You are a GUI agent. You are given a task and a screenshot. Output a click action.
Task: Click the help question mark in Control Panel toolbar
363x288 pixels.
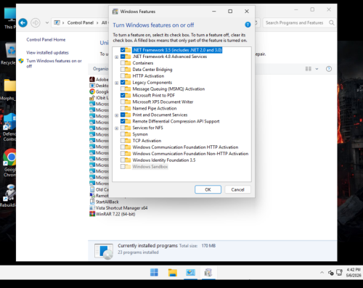tap(329, 69)
